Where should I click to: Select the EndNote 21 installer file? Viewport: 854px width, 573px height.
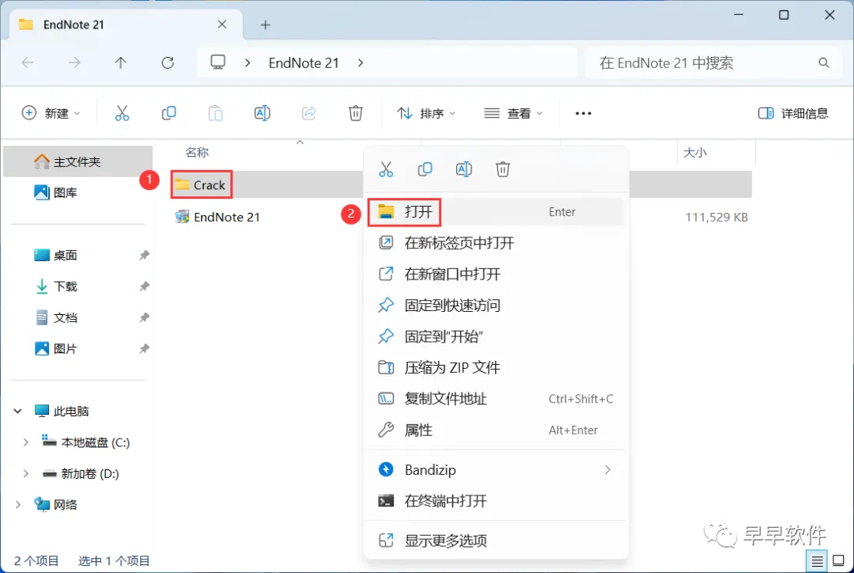217,217
